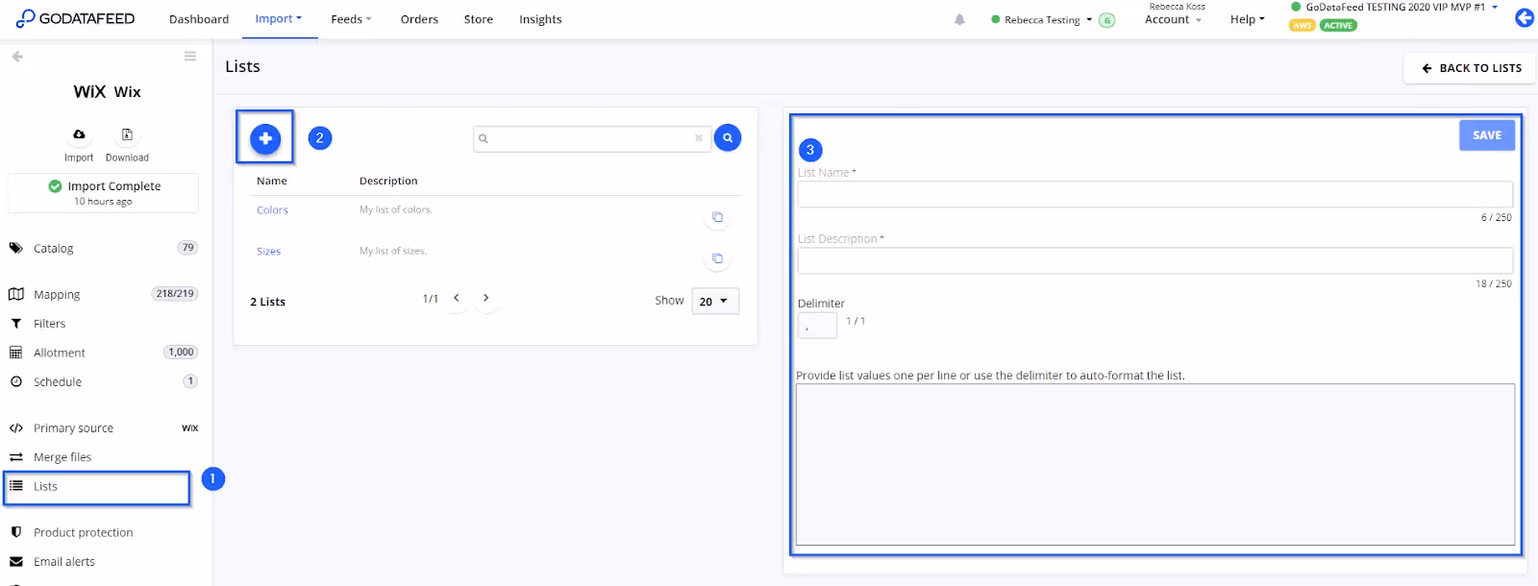Screen dimensions: 1538x586
Task: Clear the search field with X
Action: (x=699, y=138)
